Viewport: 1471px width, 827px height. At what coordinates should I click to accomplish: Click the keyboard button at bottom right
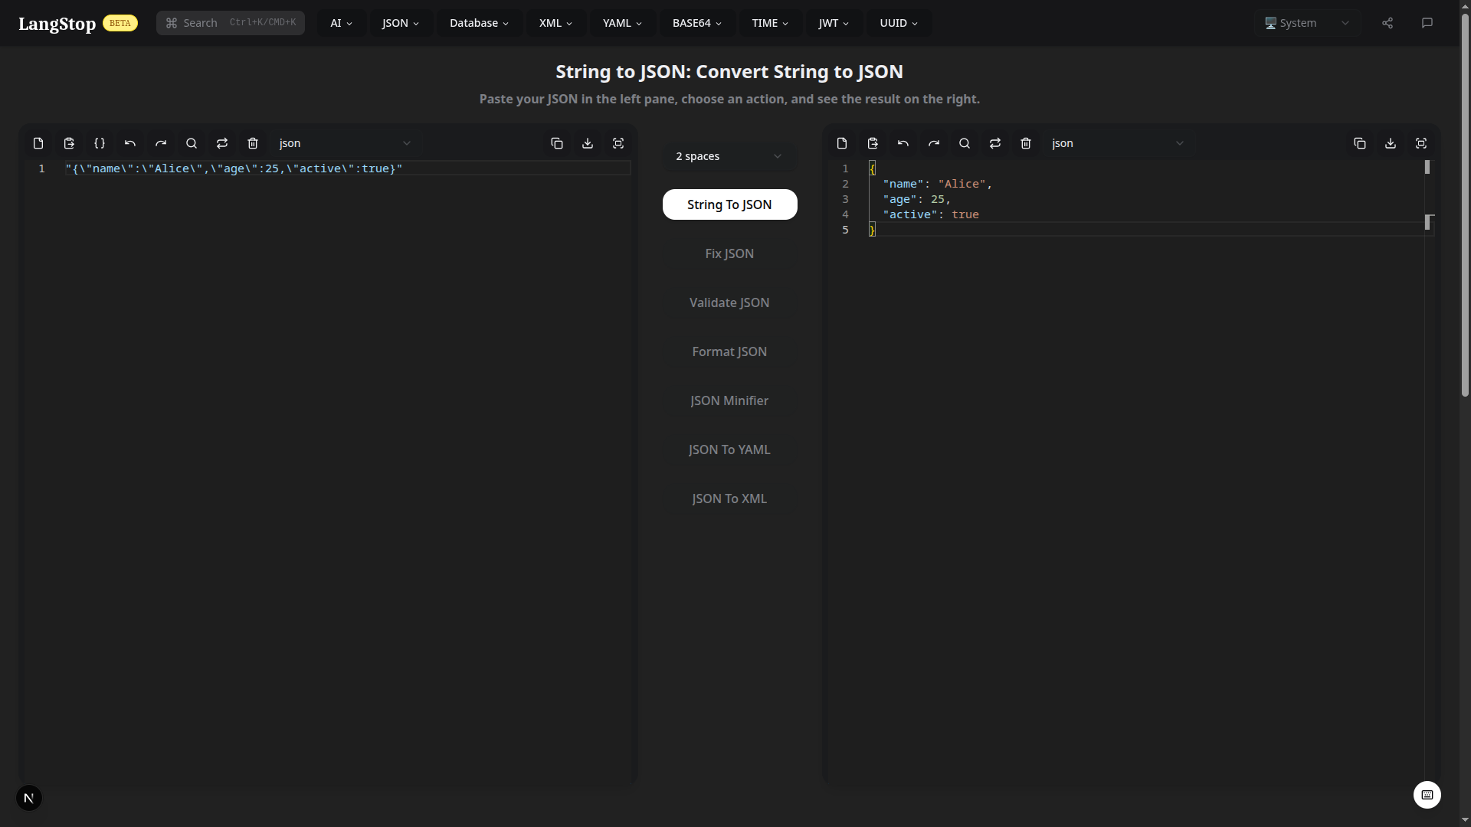coord(1427,795)
